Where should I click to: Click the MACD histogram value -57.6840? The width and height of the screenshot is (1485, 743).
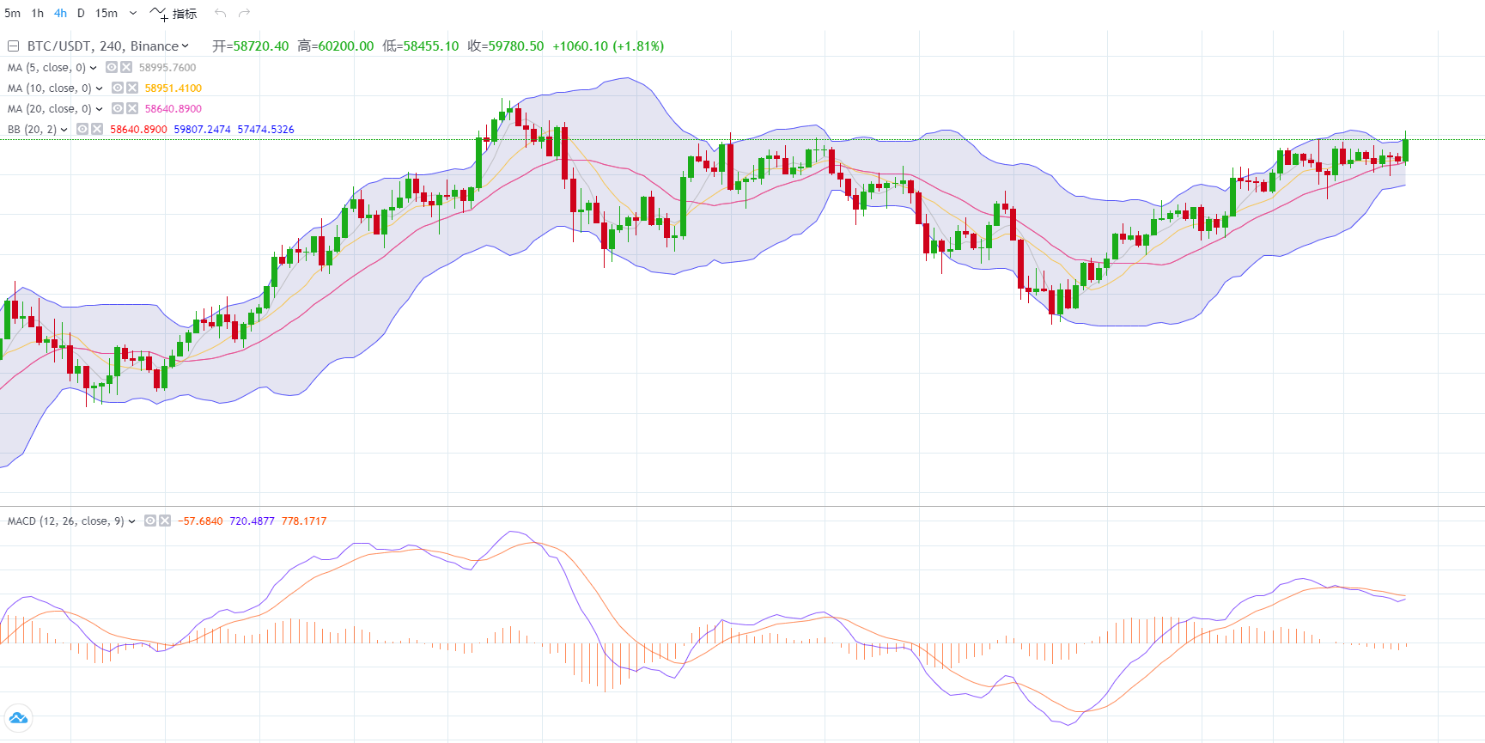point(200,521)
